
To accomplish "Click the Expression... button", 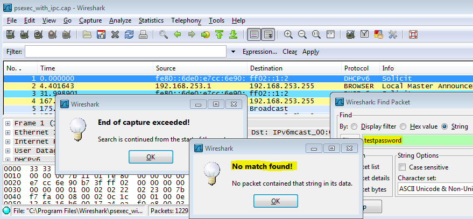I will [x=260, y=52].
